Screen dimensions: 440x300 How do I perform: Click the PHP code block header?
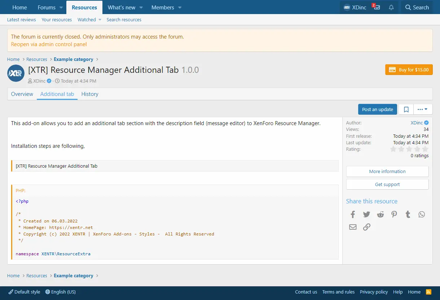pos(175,190)
